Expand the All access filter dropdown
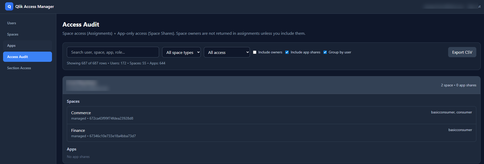This screenshot has width=484, height=164. tap(227, 52)
